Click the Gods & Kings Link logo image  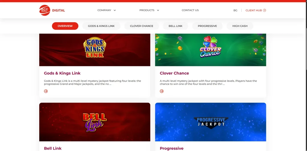coord(95,48)
